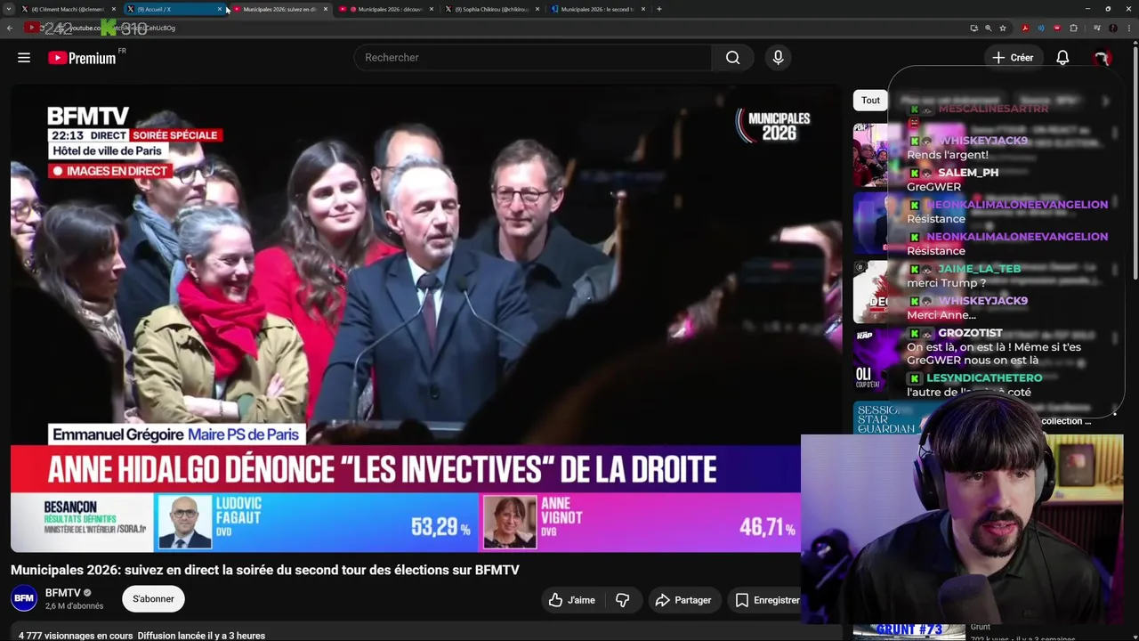Click 2,6 M d'abonnés subscriber count
The width and height of the screenshot is (1139, 641).
[x=75, y=606]
